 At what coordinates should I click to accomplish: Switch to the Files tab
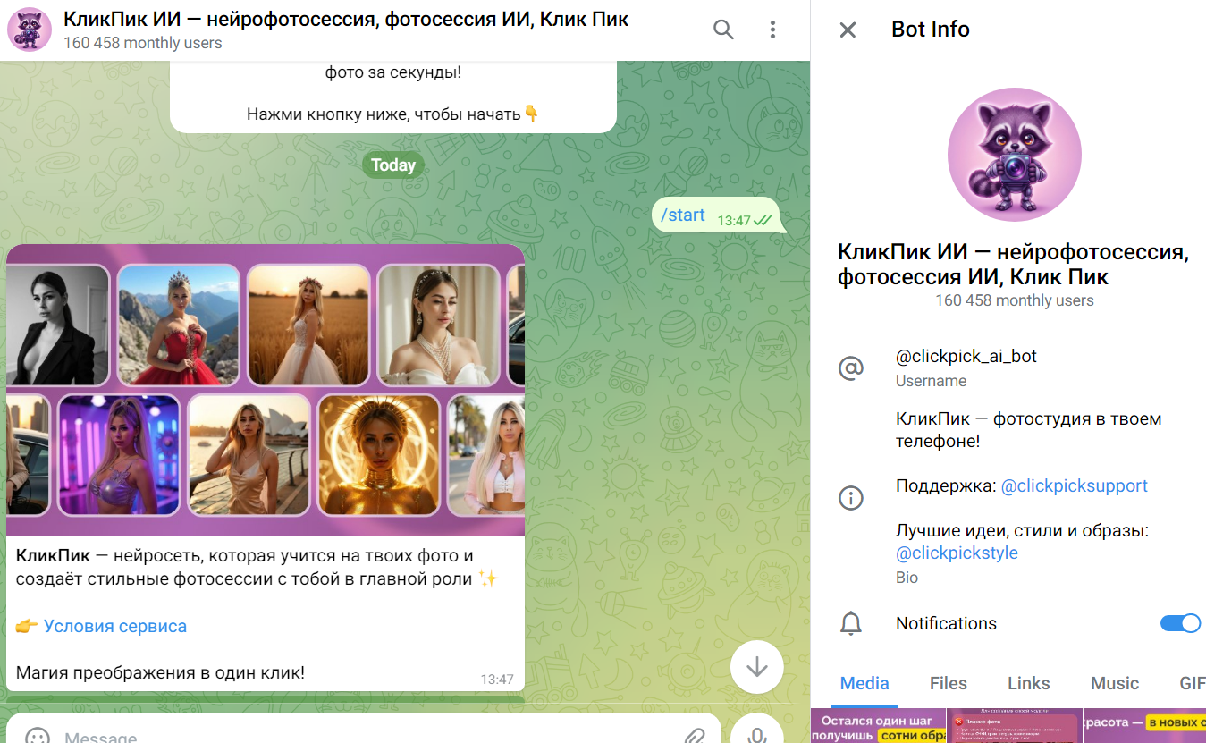pos(948,683)
